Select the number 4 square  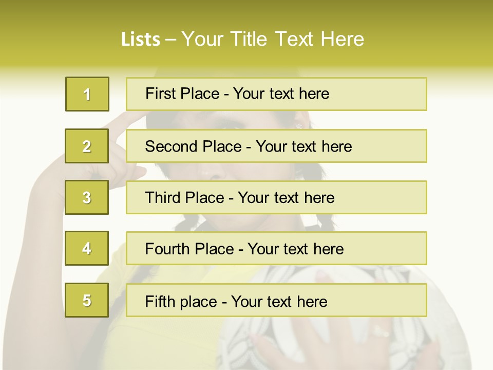pos(87,248)
